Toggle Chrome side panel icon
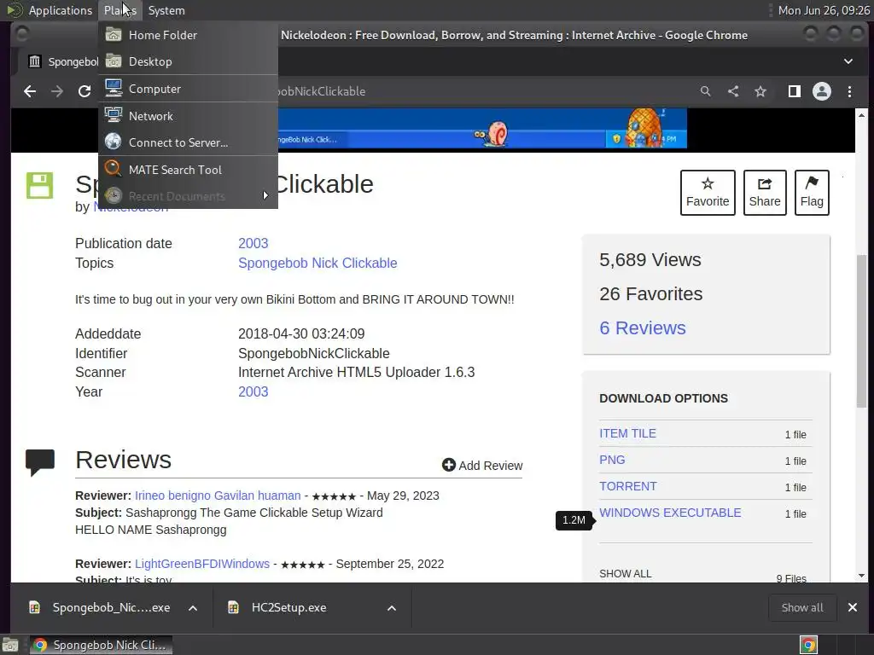 pyautogui.click(x=795, y=91)
